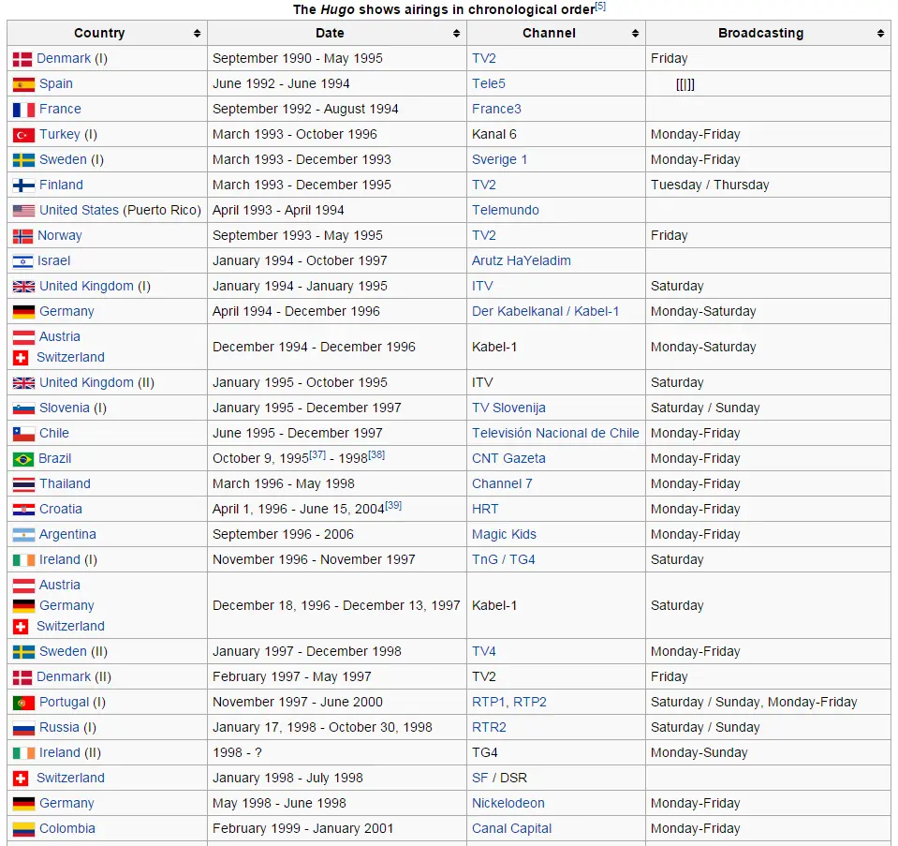
Task: Click the Israel flag icon
Action: coord(22,261)
